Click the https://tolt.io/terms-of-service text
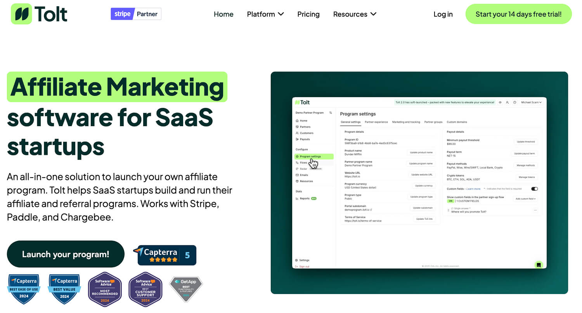 pos(363,221)
